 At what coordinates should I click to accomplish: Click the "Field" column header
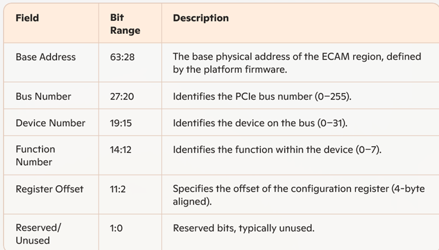[27, 18]
